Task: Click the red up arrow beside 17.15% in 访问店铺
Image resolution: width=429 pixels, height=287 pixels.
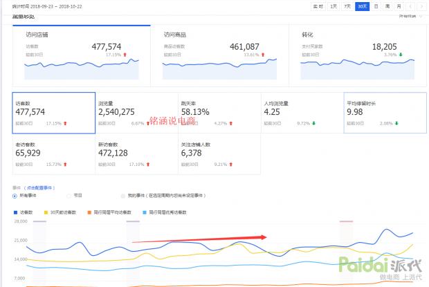Action: tap(125, 55)
